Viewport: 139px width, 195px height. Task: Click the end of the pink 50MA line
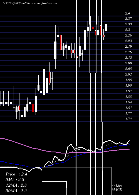click(129, 149)
